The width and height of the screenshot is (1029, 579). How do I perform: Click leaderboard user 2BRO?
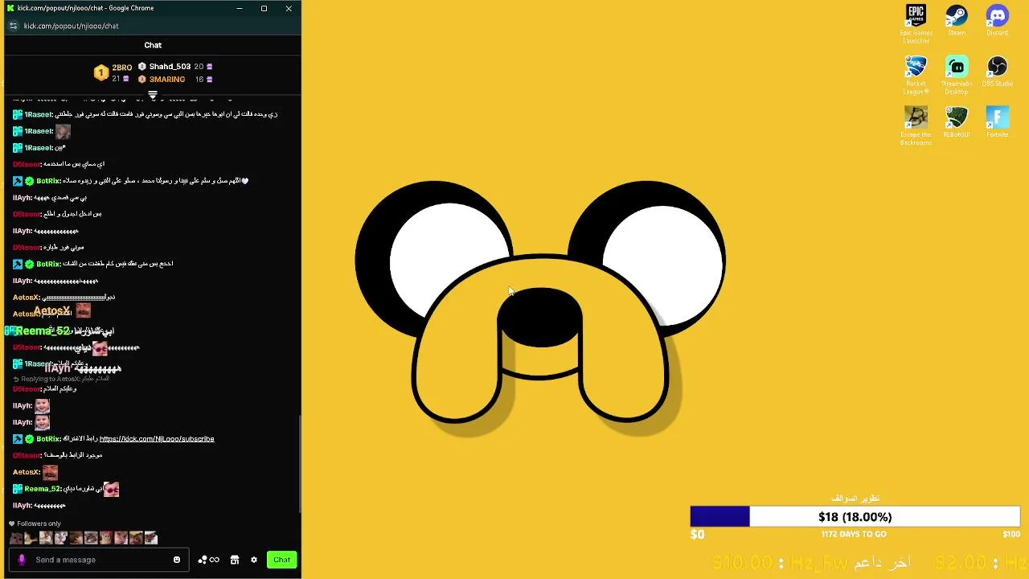(122, 68)
